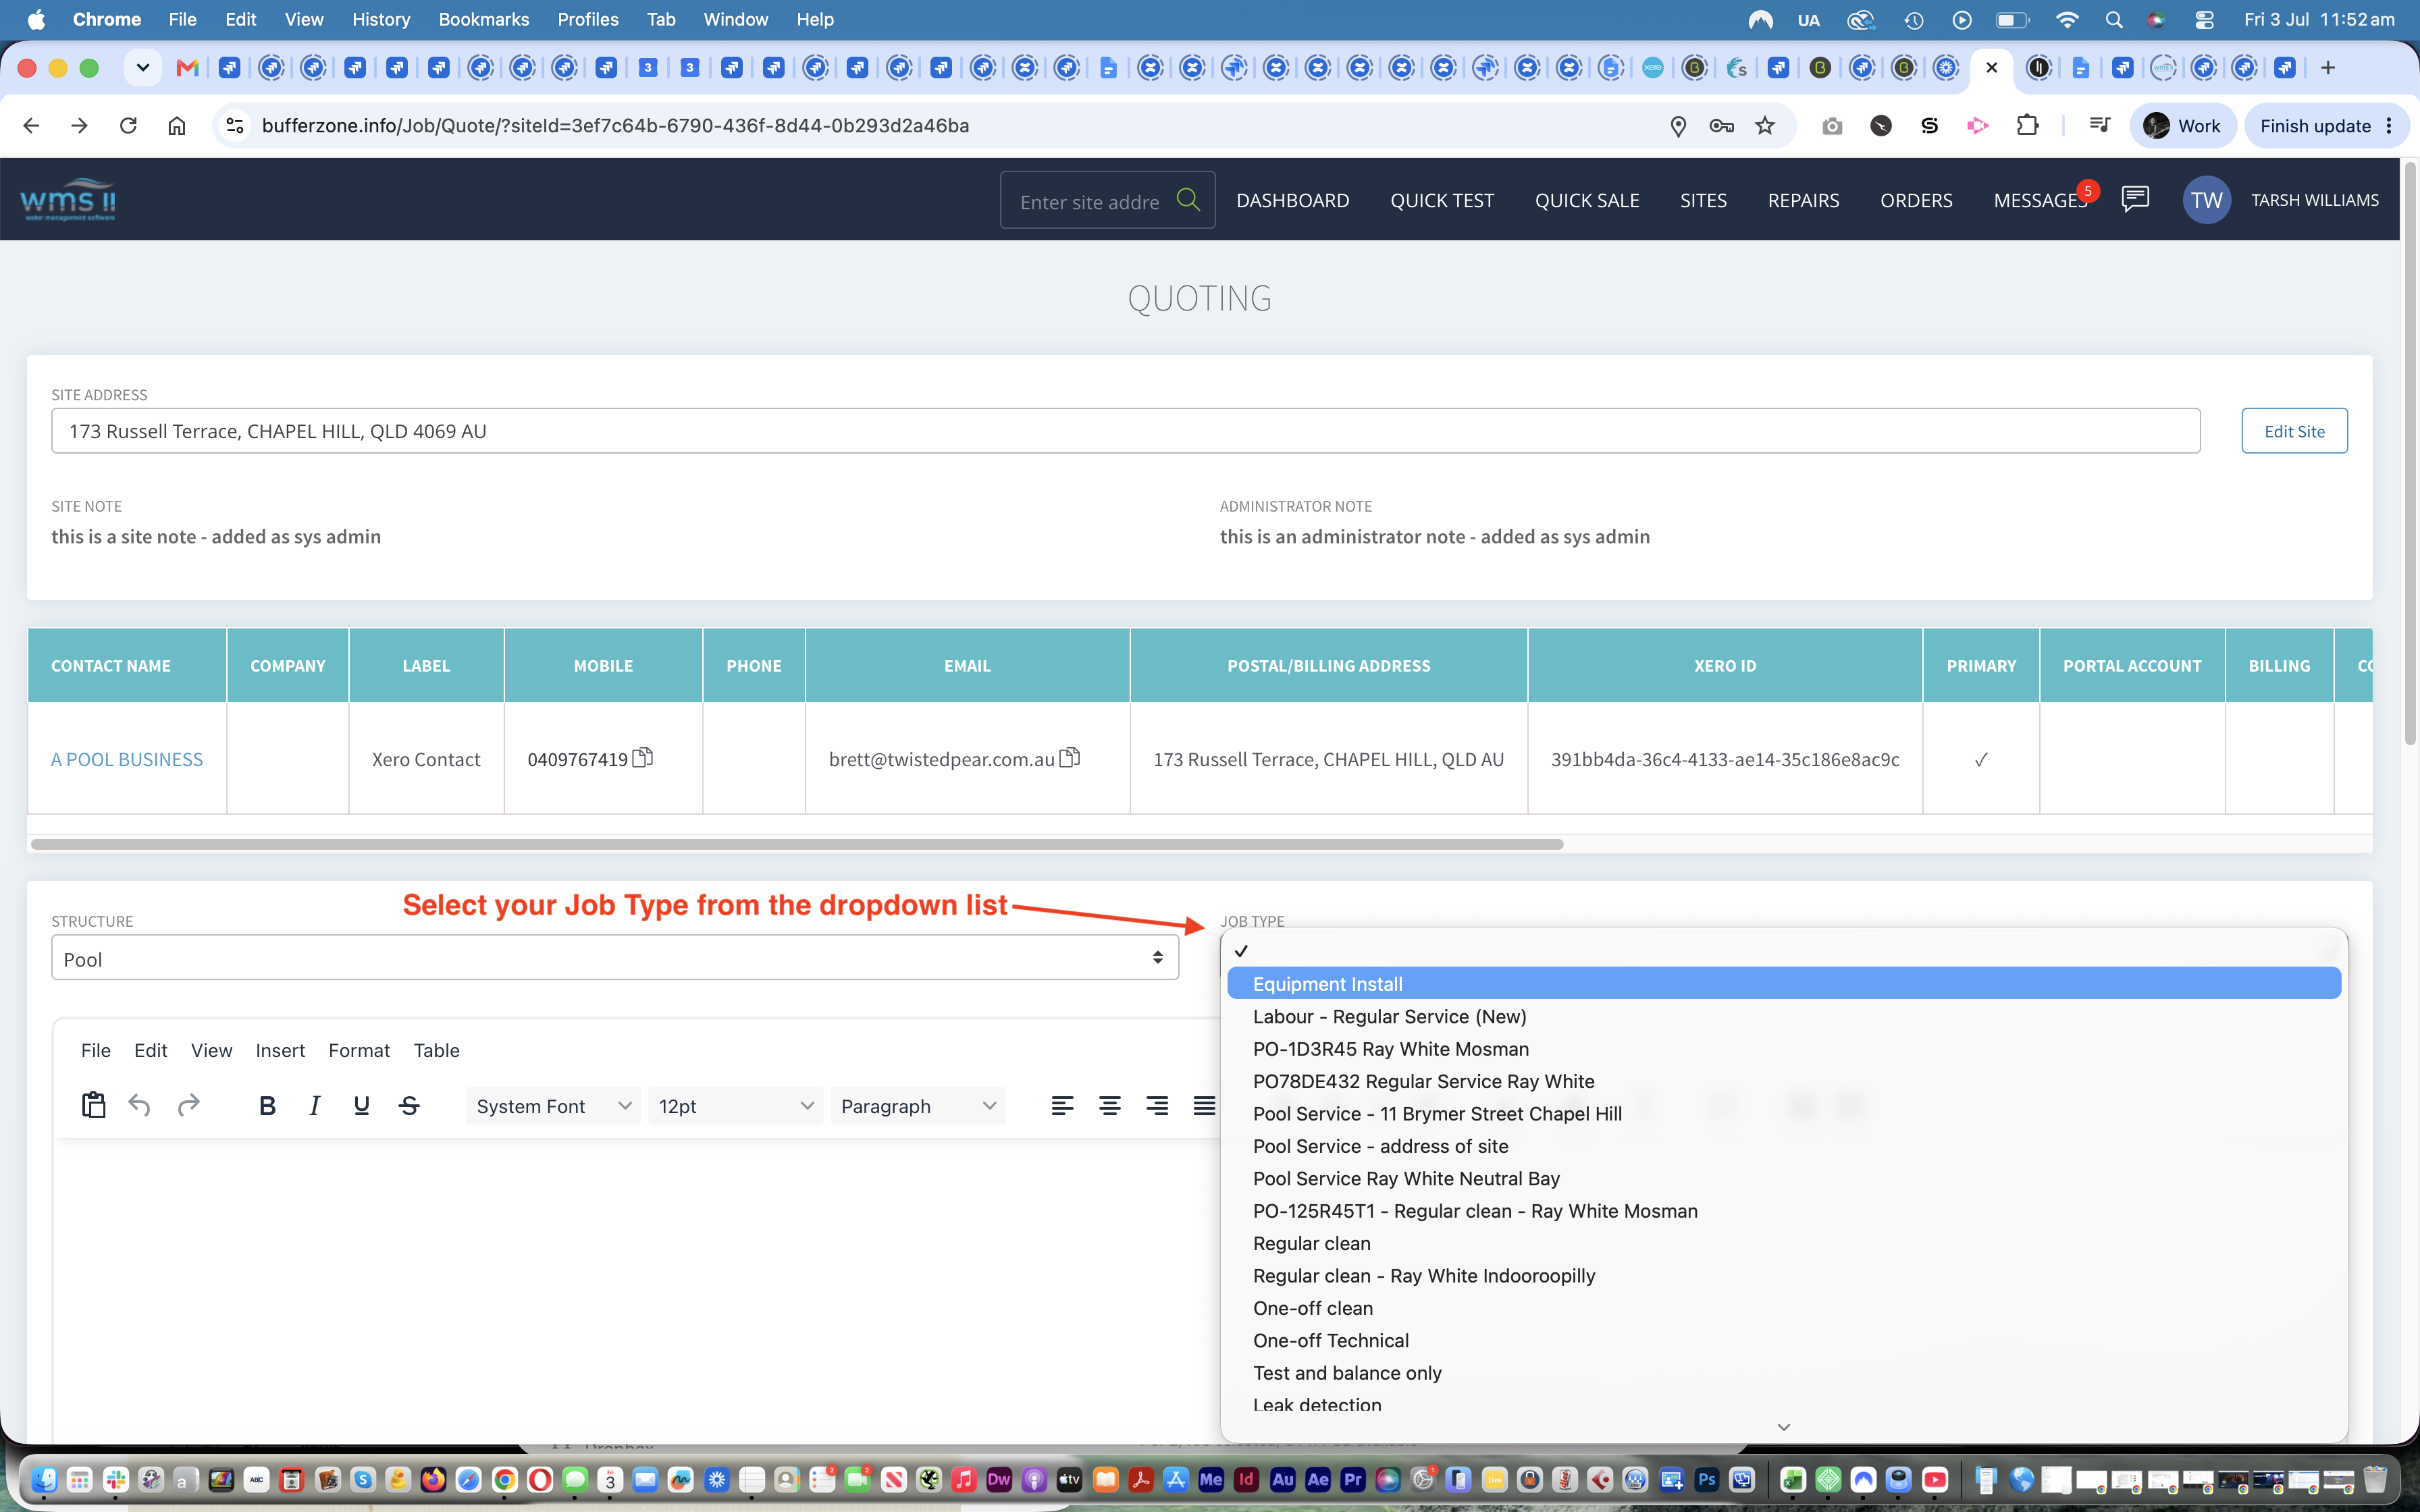Open MESSAGES with 5 notifications
This screenshot has height=1512, width=2420.
coord(2040,200)
